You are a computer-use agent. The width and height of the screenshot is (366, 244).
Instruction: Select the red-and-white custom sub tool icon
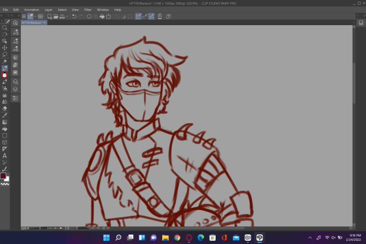click(x=4, y=75)
